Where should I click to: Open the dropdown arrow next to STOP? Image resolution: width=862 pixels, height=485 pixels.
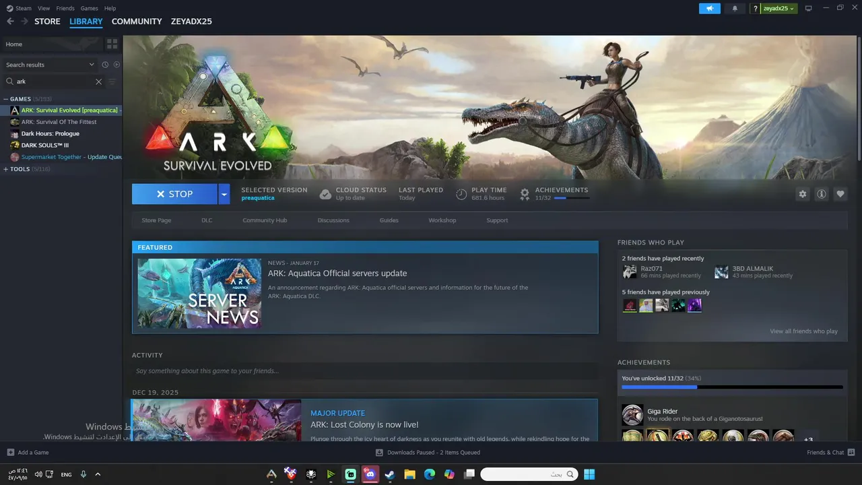click(224, 194)
